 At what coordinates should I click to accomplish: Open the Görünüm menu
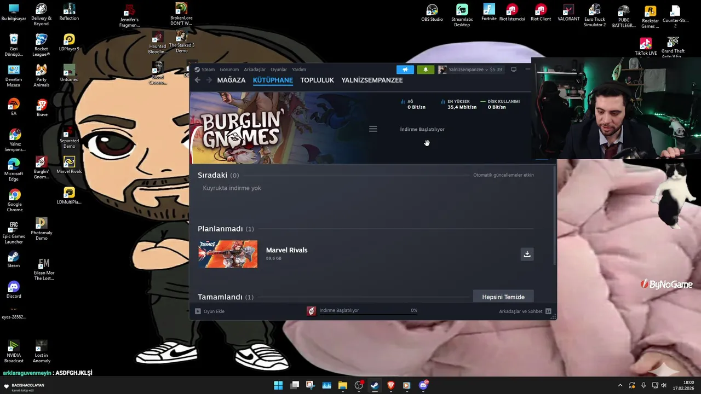tap(229, 69)
